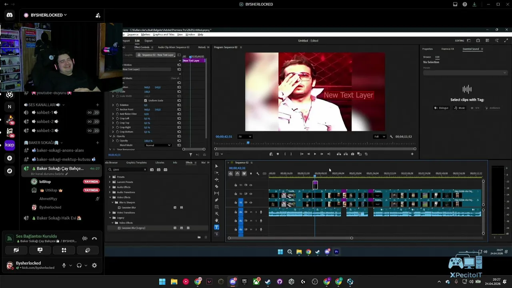The image size is (512, 288).
Task: Open timeline display settings wrench
Action: [x=258, y=174]
